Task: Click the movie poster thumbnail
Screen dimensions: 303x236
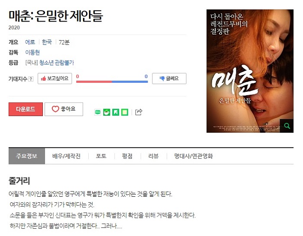Action: (250, 71)
